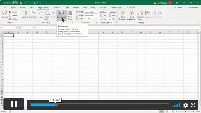Open Scale to Fit dialog launcher
Viewport: 201px width, 113px height.
coord(97,23)
